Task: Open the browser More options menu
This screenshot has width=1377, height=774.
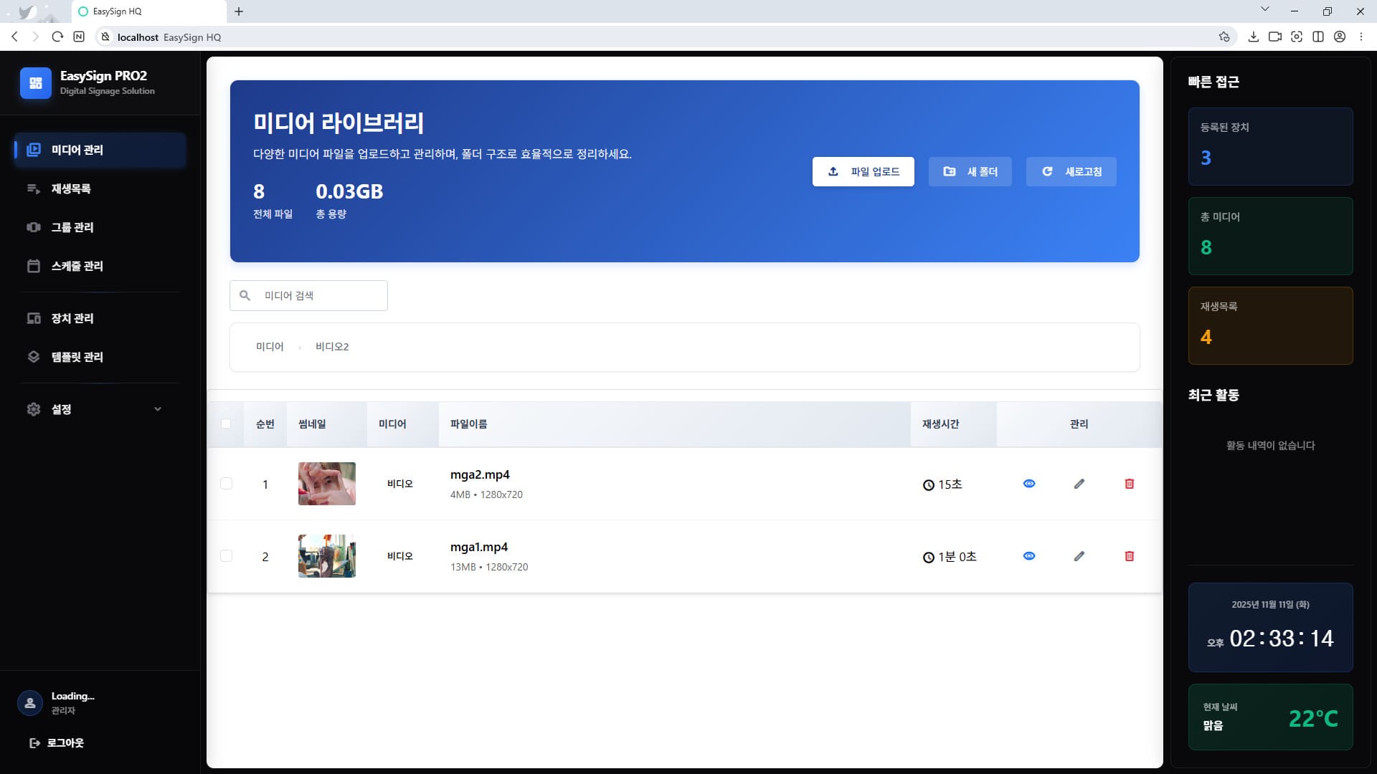Action: 1361,37
